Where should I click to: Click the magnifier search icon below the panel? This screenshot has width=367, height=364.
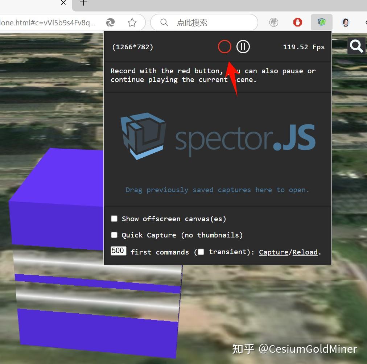point(356,46)
